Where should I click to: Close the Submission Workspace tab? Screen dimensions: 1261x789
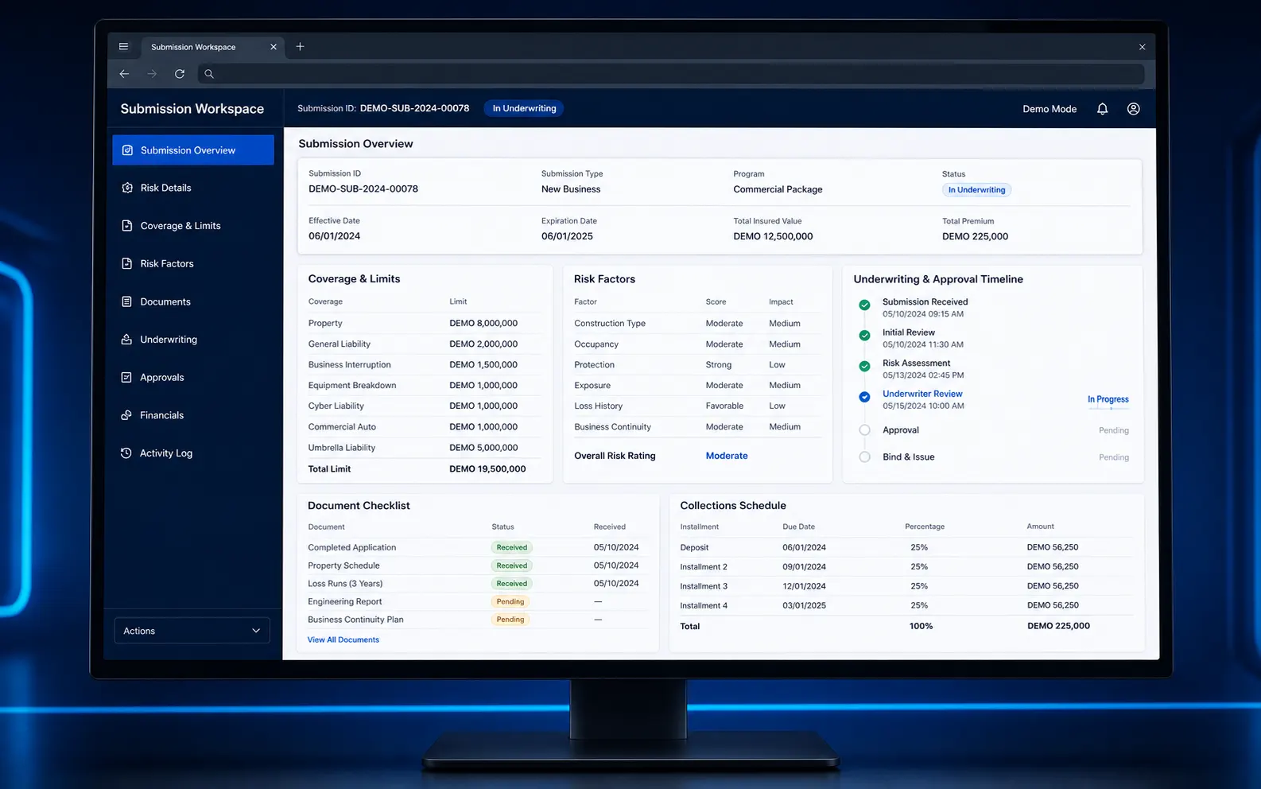point(274,47)
